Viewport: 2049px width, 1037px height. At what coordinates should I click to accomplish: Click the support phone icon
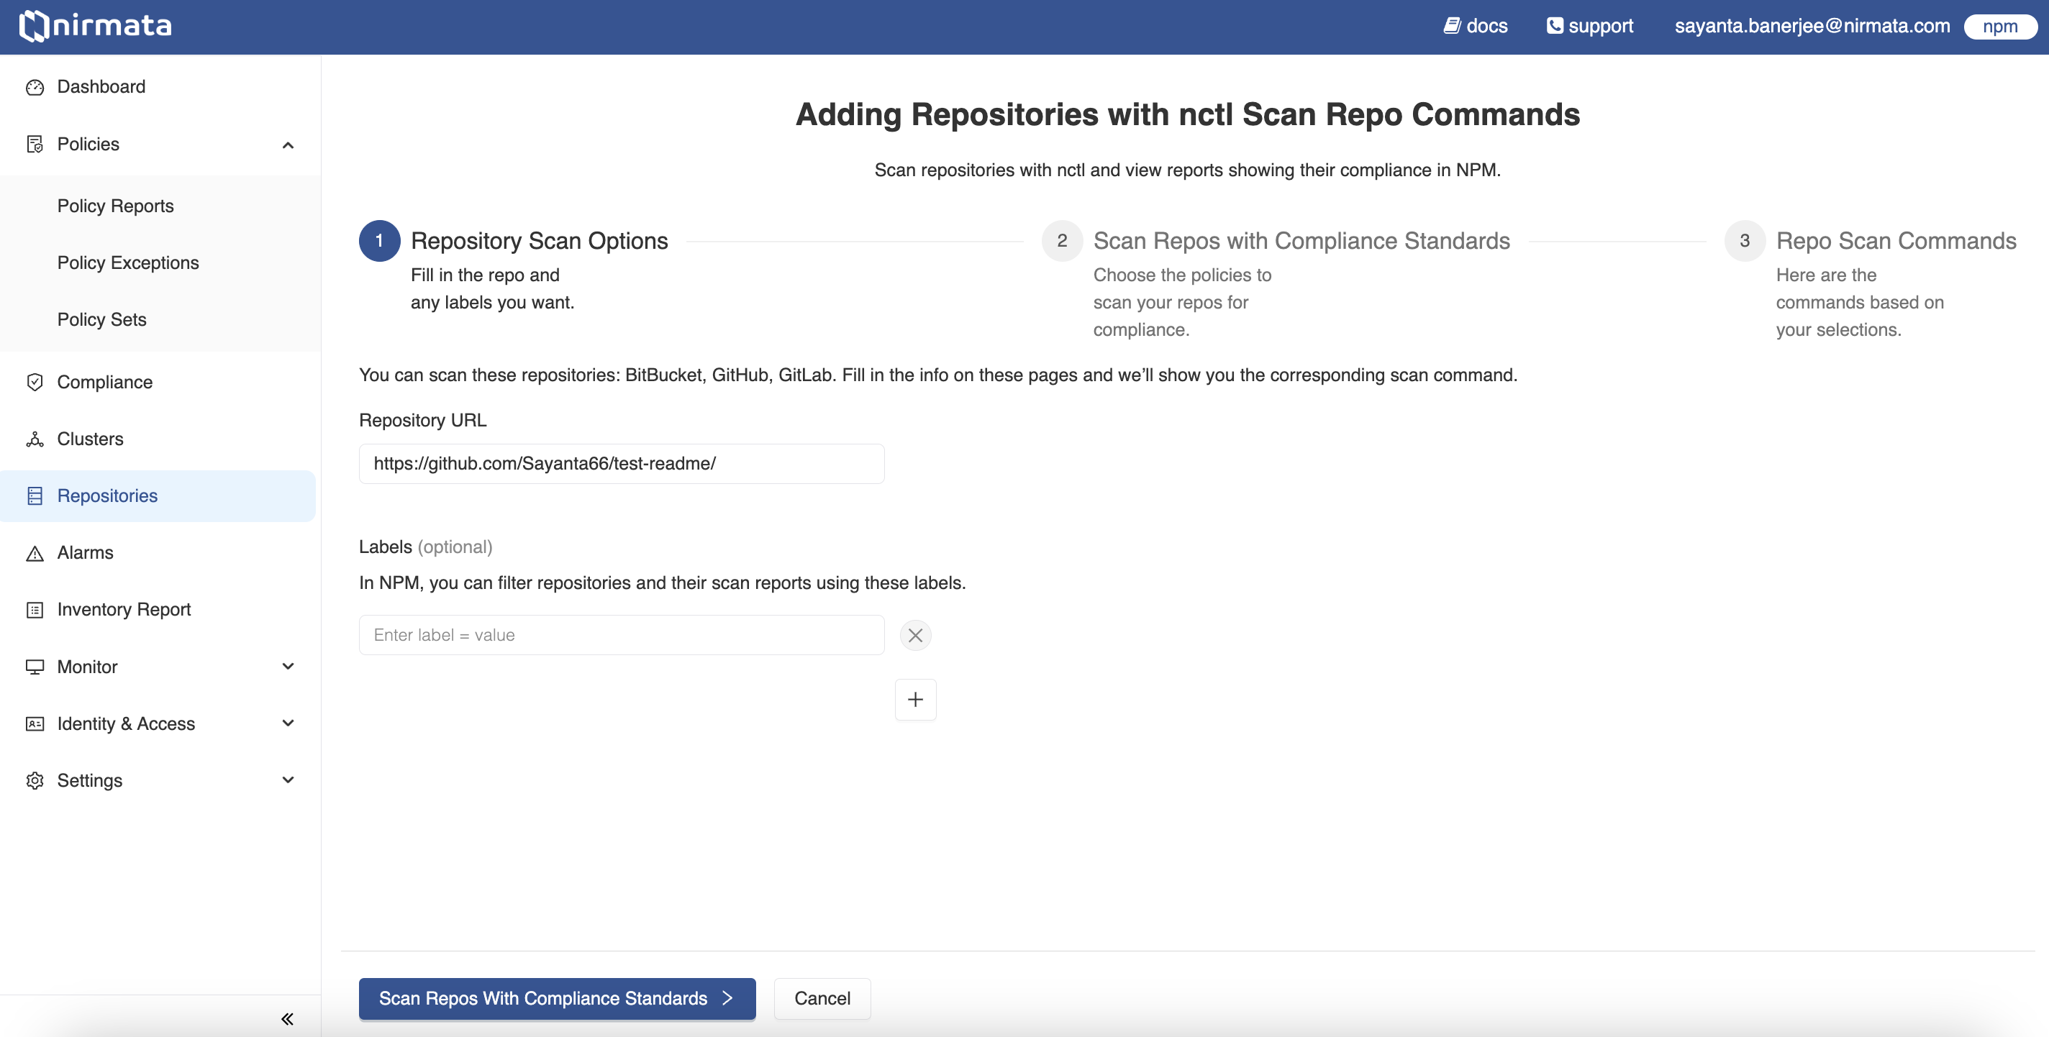click(x=1554, y=26)
